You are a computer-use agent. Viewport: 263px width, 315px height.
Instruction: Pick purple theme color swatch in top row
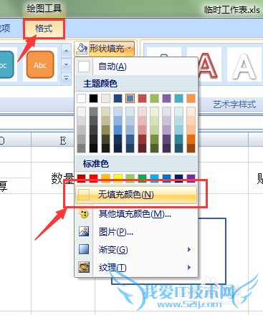[x=166, y=98]
